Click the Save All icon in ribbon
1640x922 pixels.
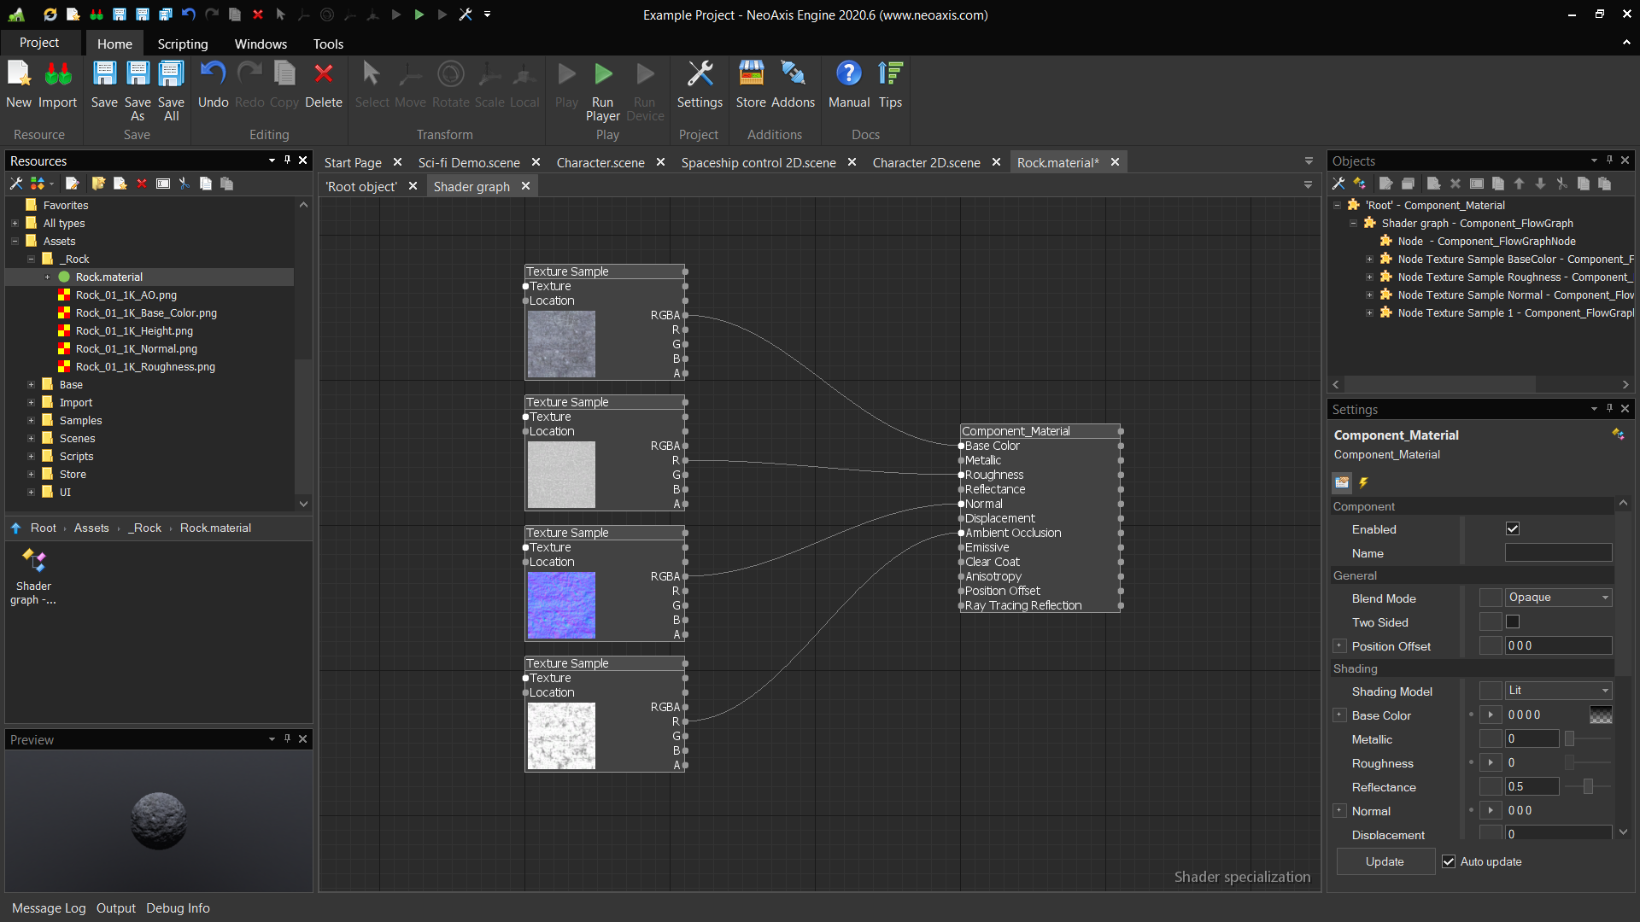171,74
